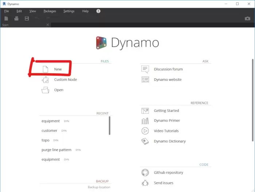
Task: Open the Settings menu
Action: coord(69,11)
